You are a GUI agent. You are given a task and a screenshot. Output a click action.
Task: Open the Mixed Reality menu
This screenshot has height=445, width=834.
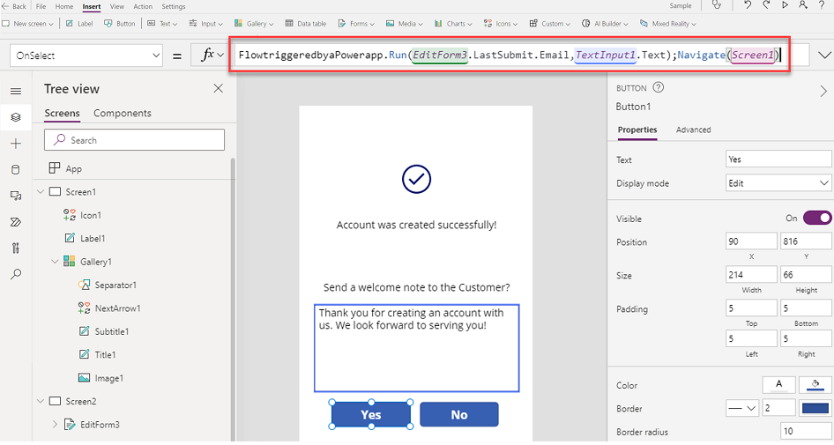click(x=668, y=24)
